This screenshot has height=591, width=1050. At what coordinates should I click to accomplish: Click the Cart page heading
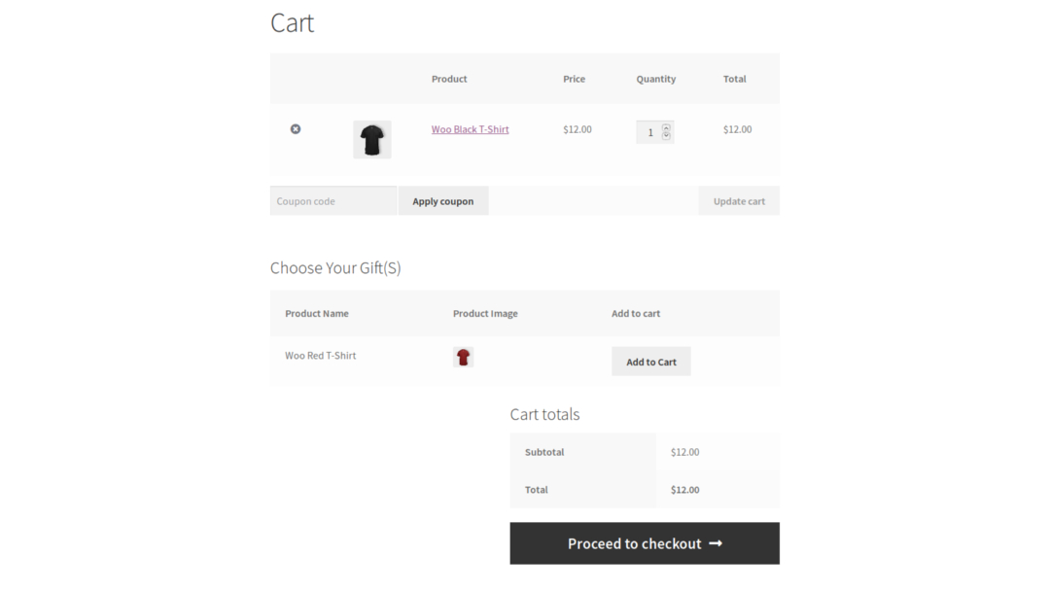pyautogui.click(x=292, y=23)
